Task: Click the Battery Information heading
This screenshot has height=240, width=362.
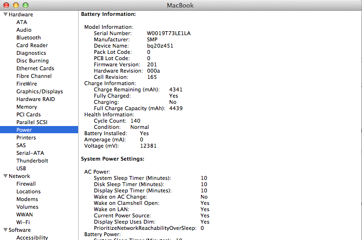Action: (x=108, y=14)
